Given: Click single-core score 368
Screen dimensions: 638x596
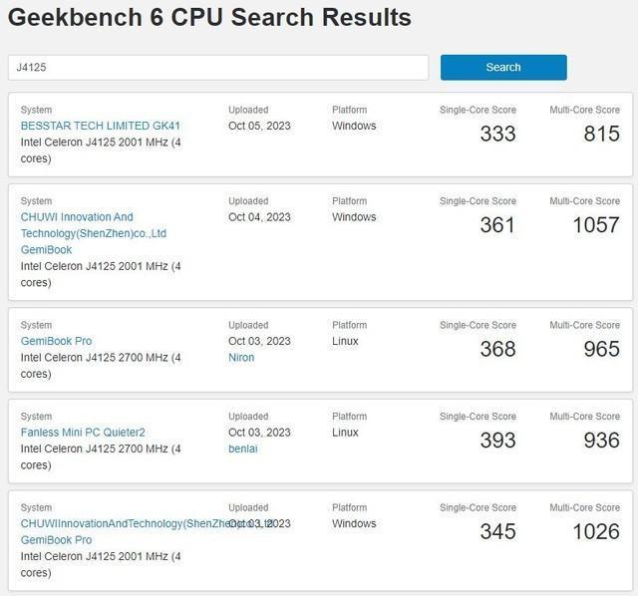Looking at the screenshot, I should point(497,349).
